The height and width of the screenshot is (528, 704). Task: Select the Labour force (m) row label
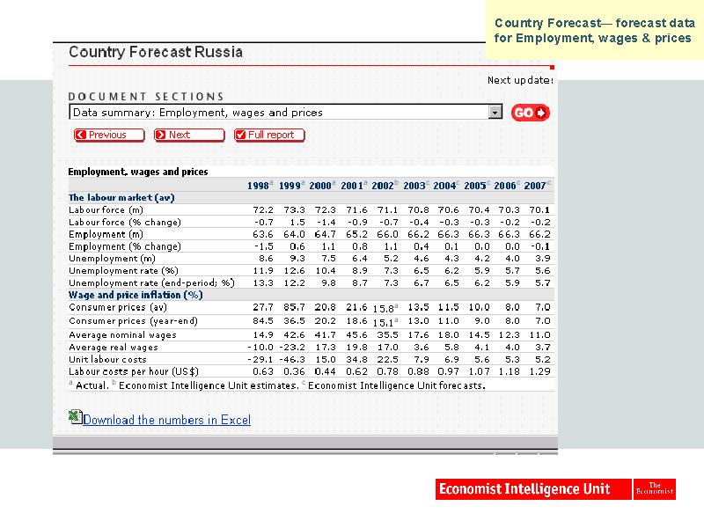coord(106,210)
